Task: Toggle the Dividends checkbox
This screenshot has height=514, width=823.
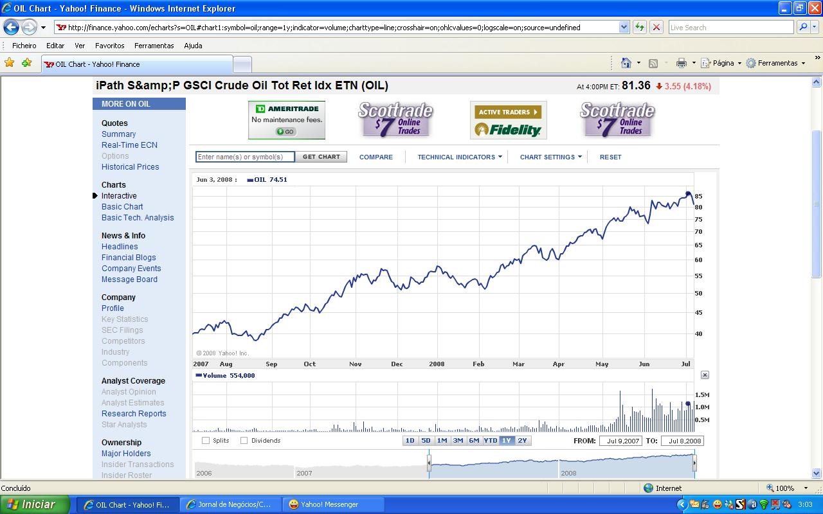Action: (244, 441)
